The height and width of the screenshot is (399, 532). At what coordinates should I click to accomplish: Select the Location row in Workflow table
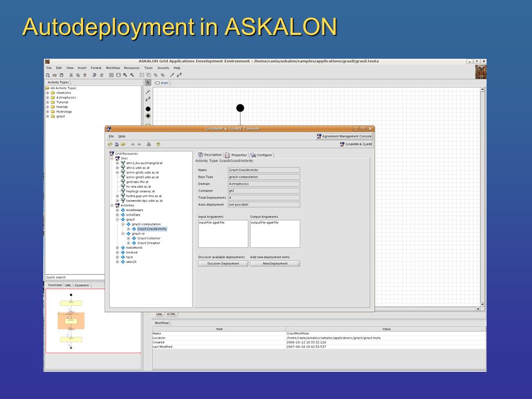tap(319, 338)
